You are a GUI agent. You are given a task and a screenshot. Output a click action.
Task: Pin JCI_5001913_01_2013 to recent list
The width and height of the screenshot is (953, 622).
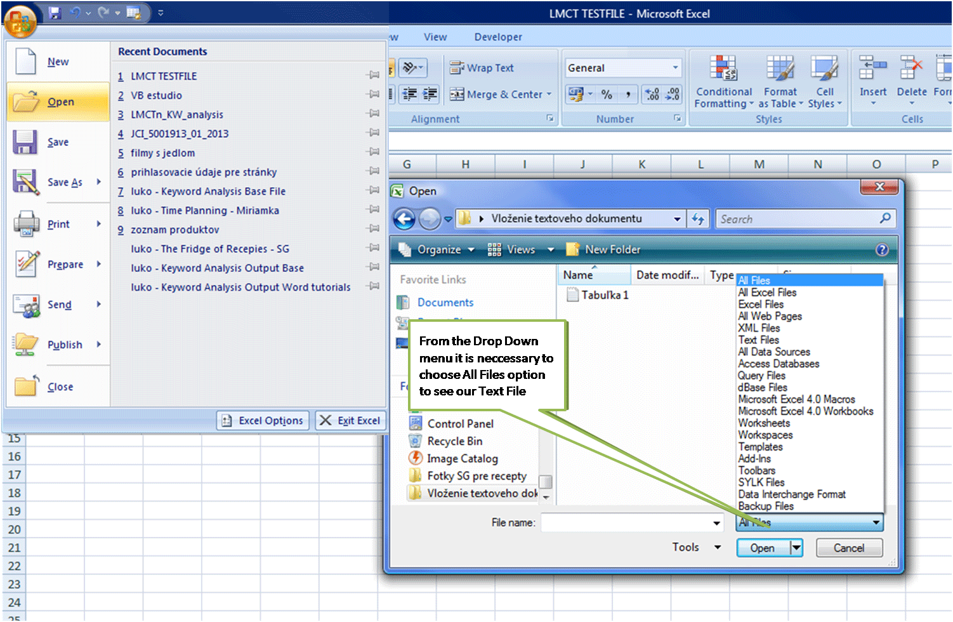click(374, 133)
